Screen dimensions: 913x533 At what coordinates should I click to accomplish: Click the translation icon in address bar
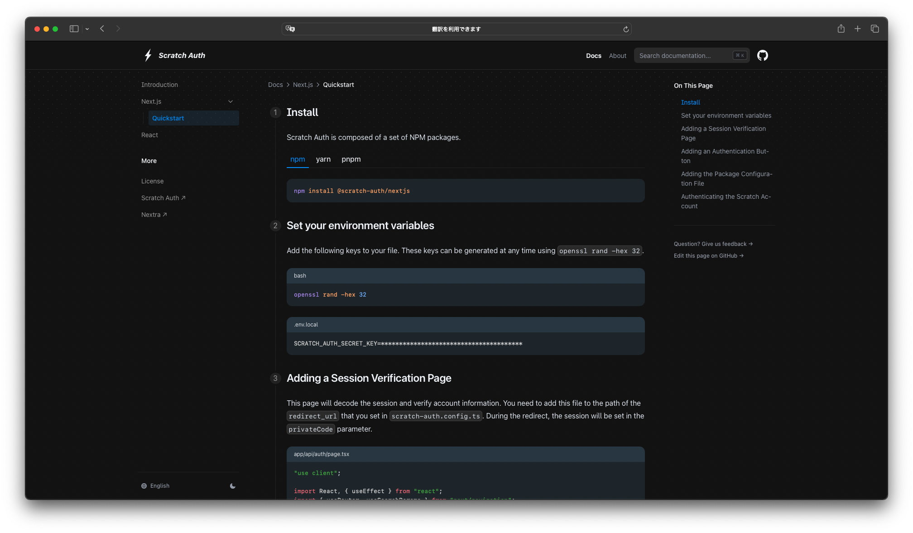tap(290, 29)
